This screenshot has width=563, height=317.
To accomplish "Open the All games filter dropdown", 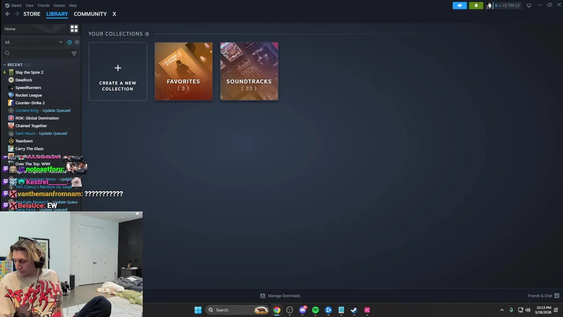I will pyautogui.click(x=34, y=42).
